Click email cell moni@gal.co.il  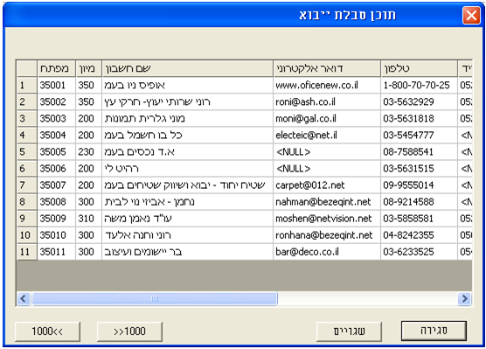click(x=327, y=118)
